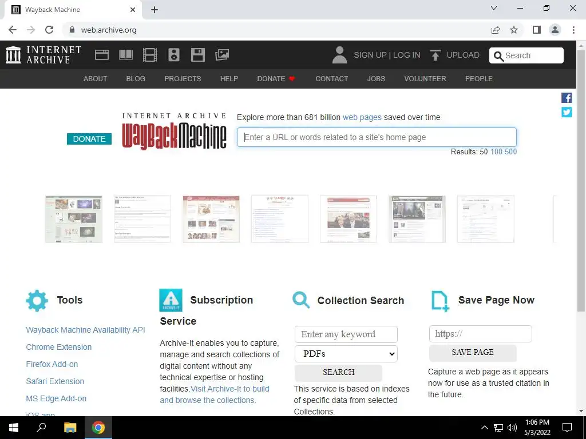This screenshot has width=586, height=439.
Task: Set results to 100
Action: coord(496,152)
